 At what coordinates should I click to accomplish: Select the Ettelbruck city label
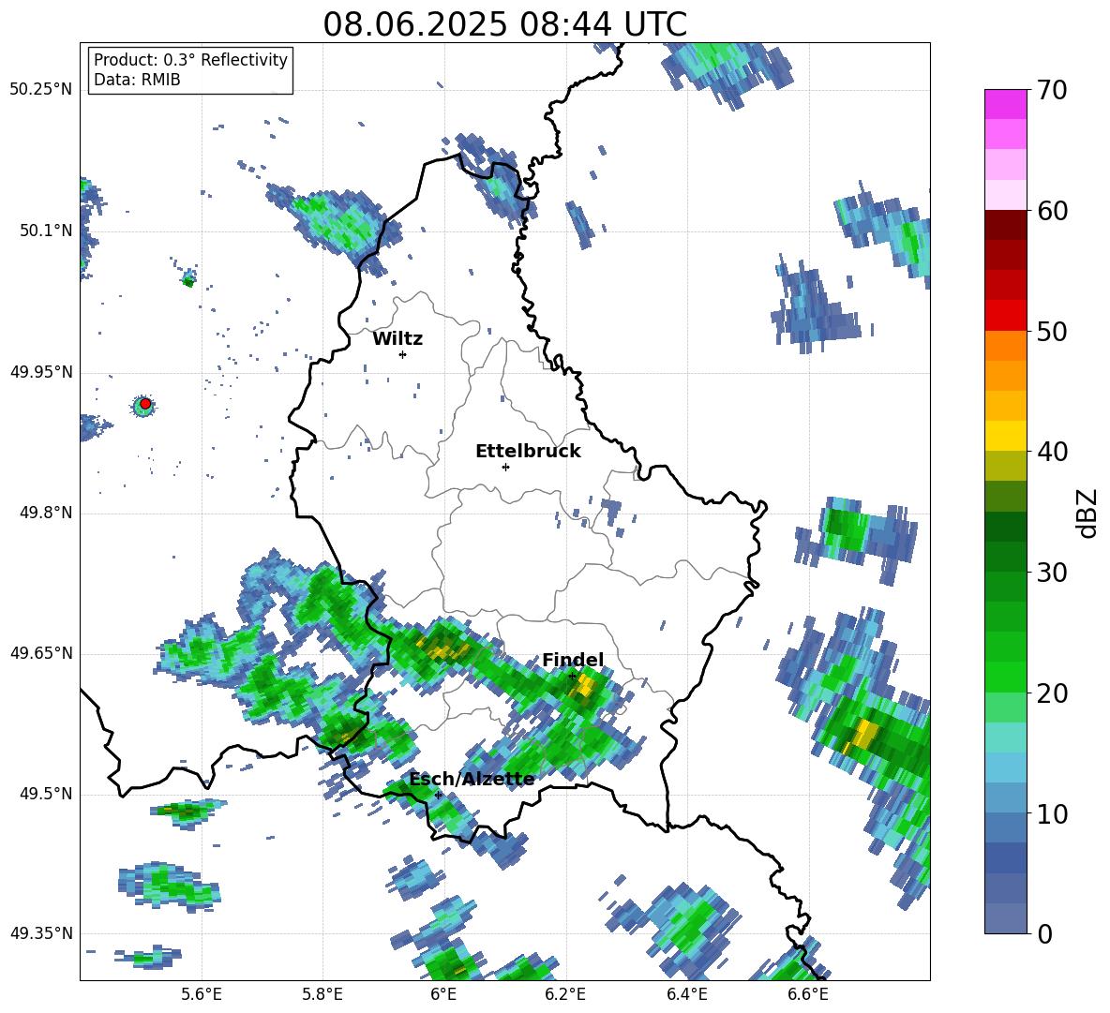coord(528,452)
